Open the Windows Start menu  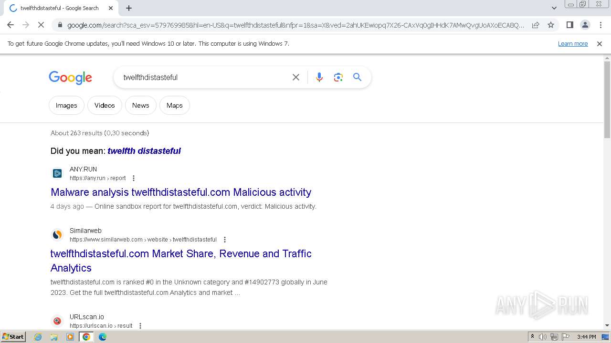click(x=13, y=336)
